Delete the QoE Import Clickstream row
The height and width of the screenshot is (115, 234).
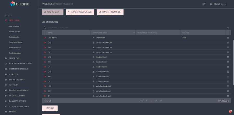point(228,38)
